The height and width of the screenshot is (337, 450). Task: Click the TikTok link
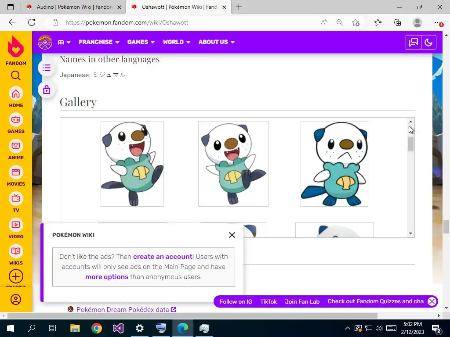tap(269, 302)
